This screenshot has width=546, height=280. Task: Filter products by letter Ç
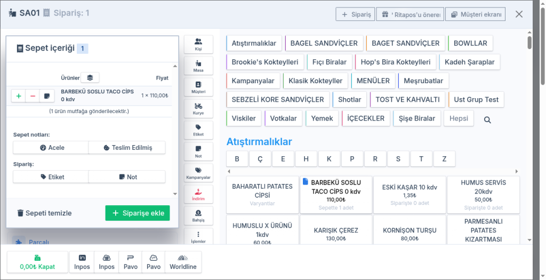click(260, 159)
